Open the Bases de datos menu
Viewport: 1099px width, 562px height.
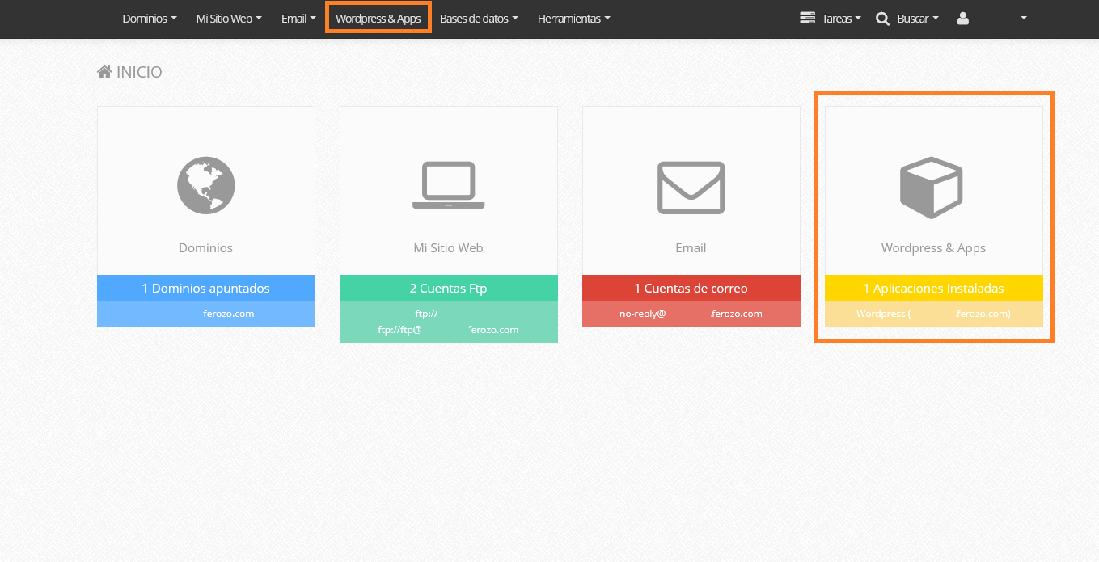(479, 18)
